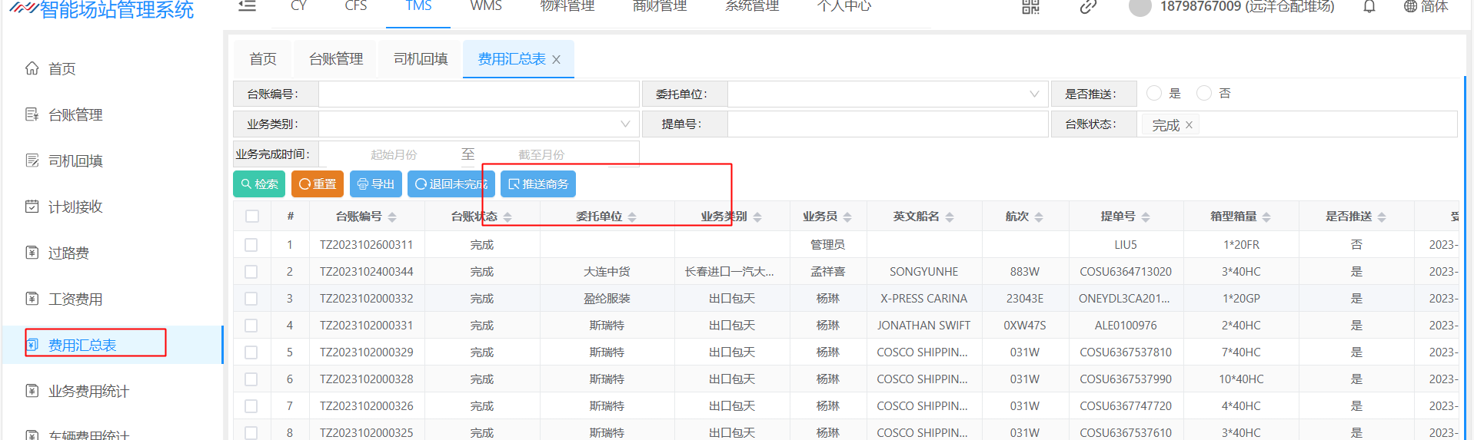Click the link chain icon in header

point(1087,7)
